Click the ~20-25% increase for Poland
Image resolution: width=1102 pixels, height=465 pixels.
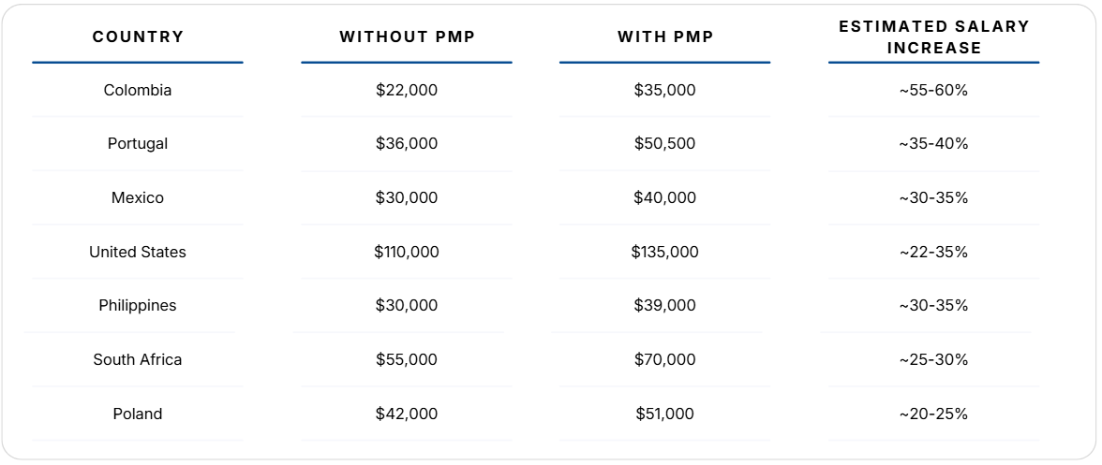click(x=933, y=414)
